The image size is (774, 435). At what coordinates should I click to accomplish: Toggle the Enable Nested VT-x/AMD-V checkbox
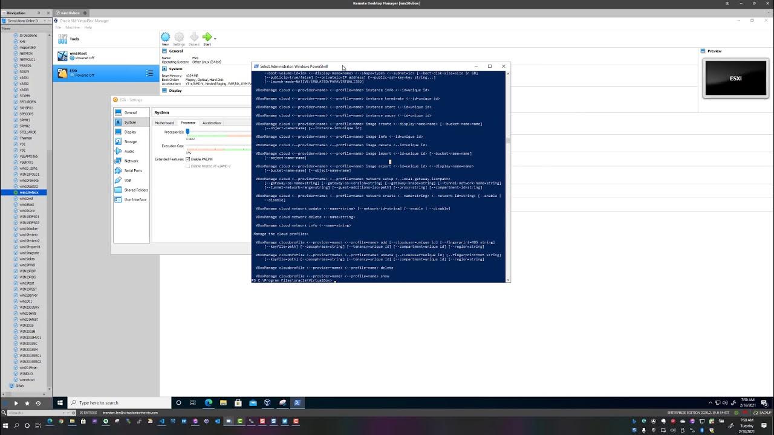188,166
